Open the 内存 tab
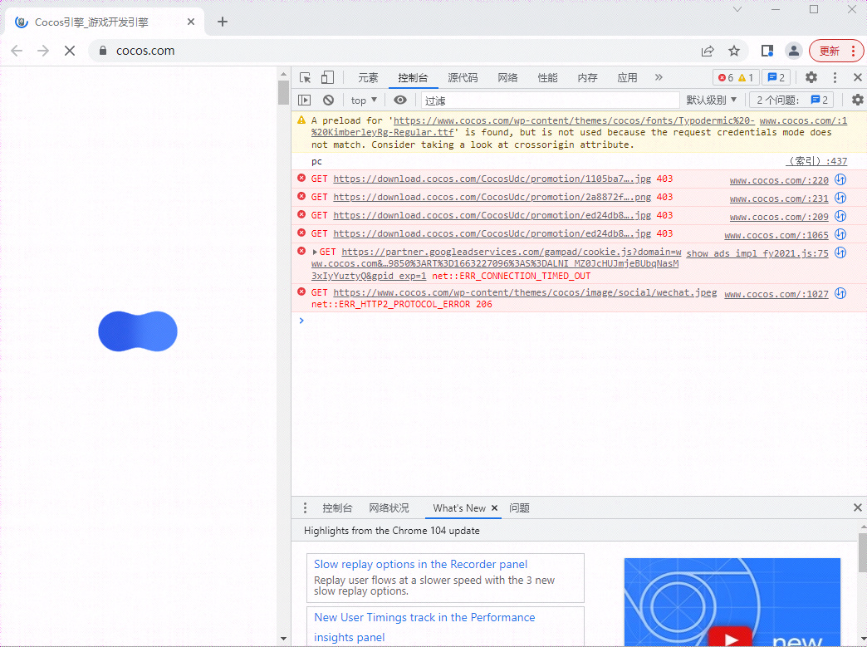Viewport: 867px width, 647px height. 587,78
